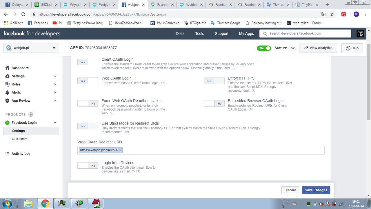371x209 pixels.
Task: Click the Valid OAuth Redirect URIs input
Action: click(201, 150)
